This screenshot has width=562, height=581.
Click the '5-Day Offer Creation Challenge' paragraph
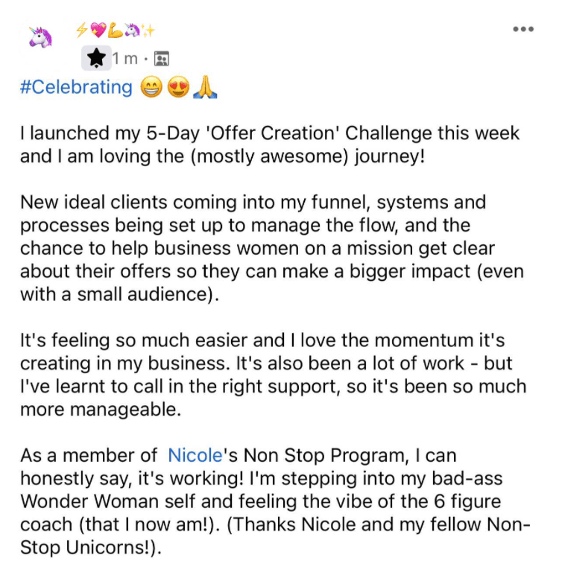point(270,145)
